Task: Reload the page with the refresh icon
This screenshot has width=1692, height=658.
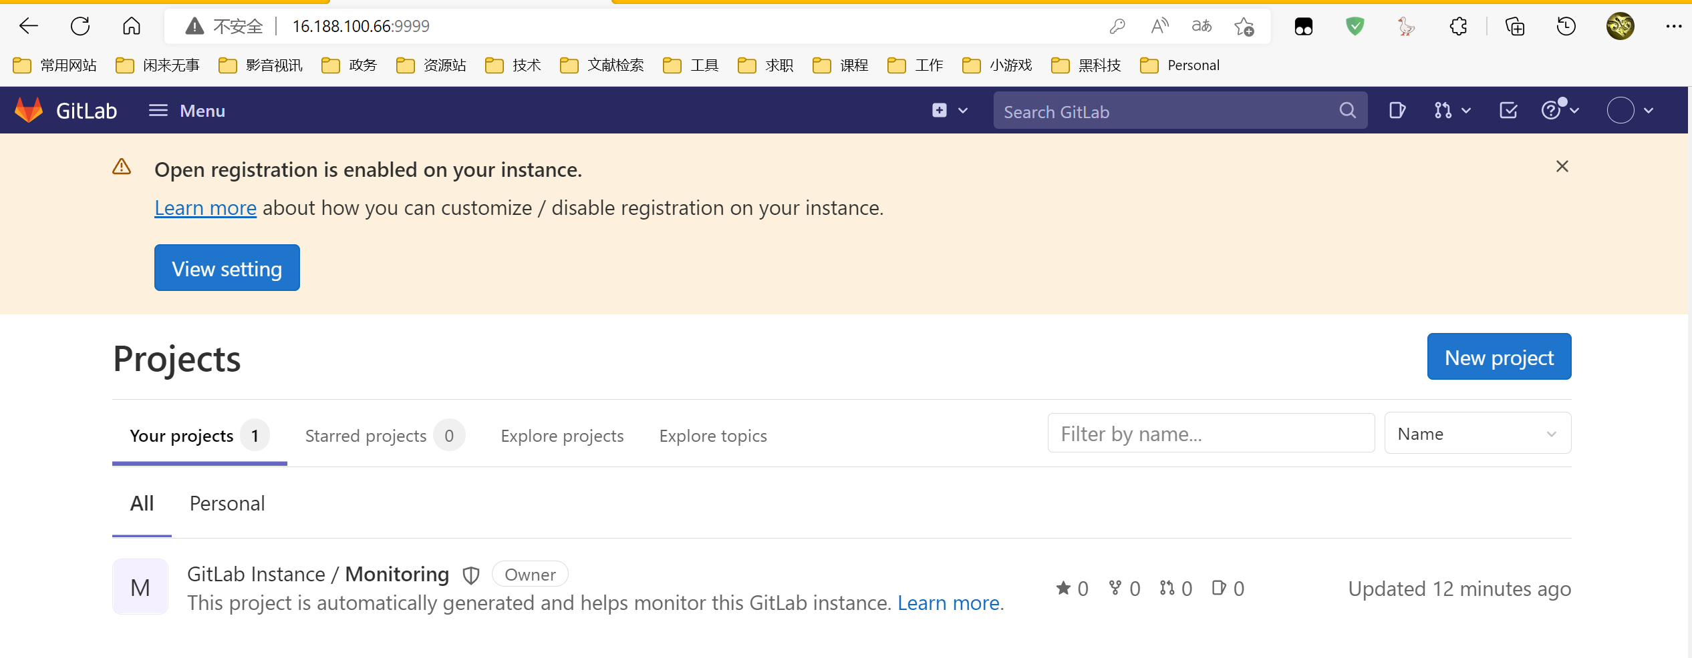Action: 80,26
